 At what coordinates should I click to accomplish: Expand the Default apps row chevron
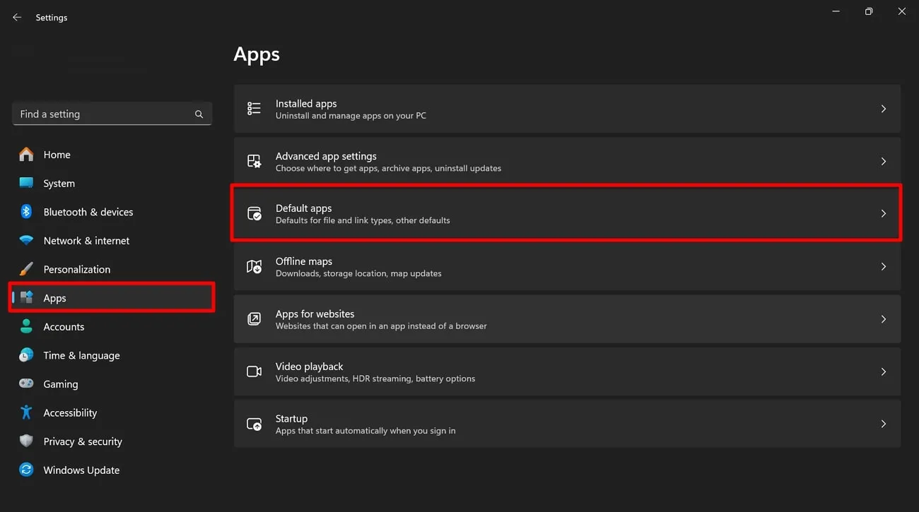click(883, 213)
